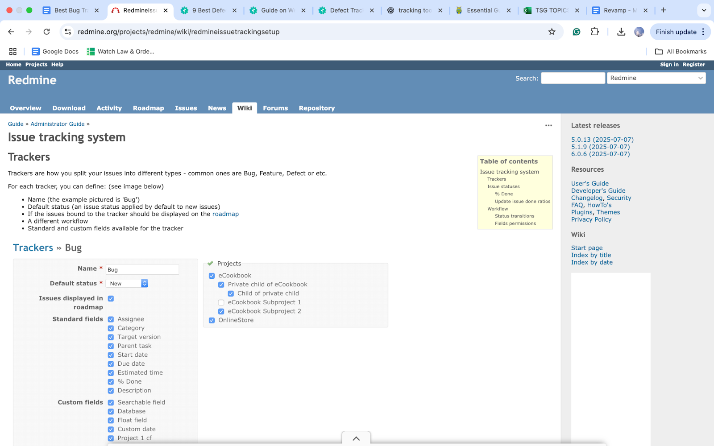Go back to the previous page
Screen dimensions: 714x446
click(11, 32)
